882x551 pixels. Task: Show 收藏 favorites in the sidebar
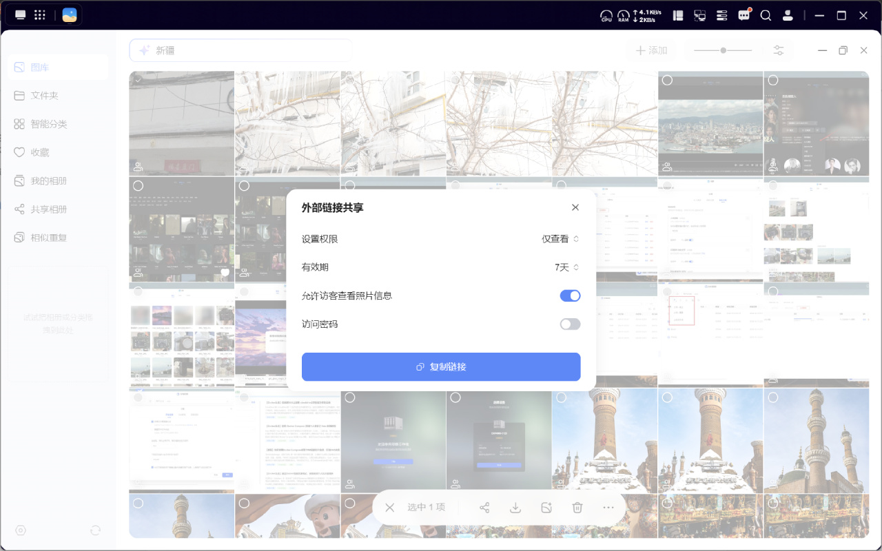(58, 152)
